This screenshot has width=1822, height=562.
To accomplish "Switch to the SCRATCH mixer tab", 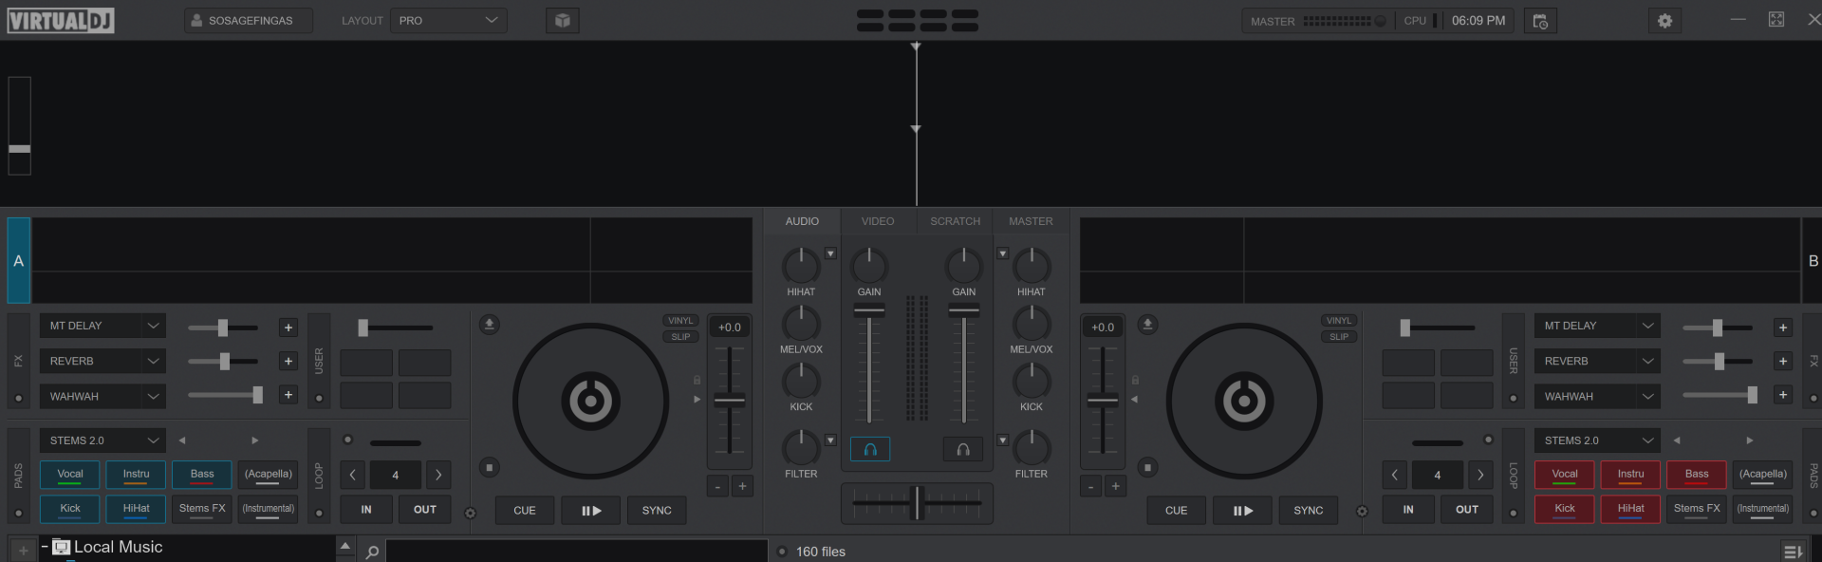I will click(955, 221).
